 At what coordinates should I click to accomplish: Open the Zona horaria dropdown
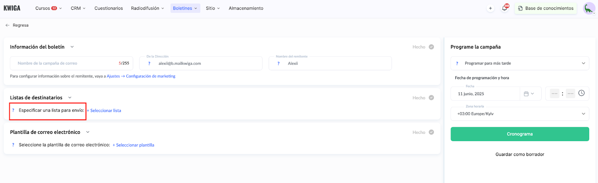pyautogui.click(x=520, y=114)
